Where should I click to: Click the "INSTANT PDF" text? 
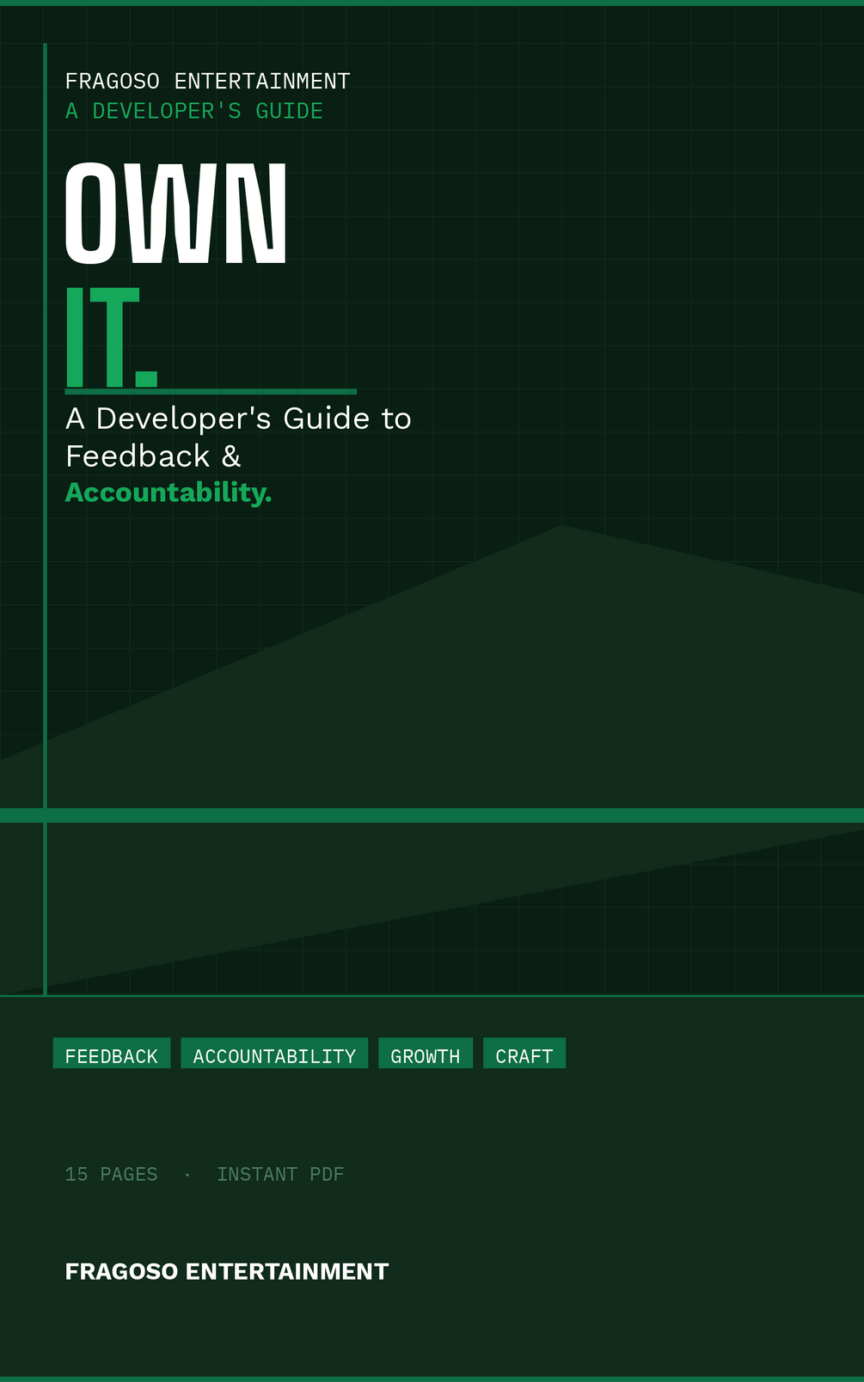(x=280, y=1175)
